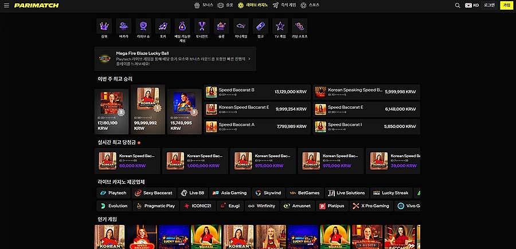Click the 로그인 (login) button
This screenshot has width=516, height=249.
click(x=490, y=6)
